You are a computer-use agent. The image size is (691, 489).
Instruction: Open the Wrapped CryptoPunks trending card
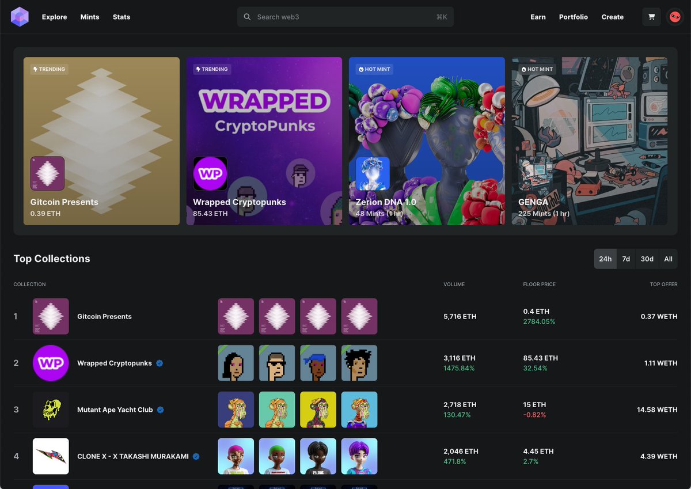point(264,141)
